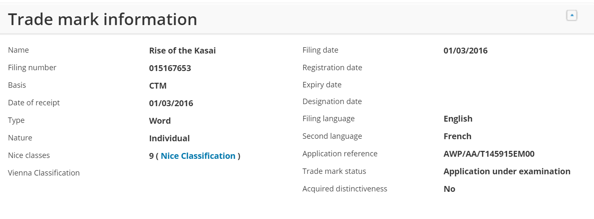
Task: Click the Date of receipt value
Action: tap(171, 103)
